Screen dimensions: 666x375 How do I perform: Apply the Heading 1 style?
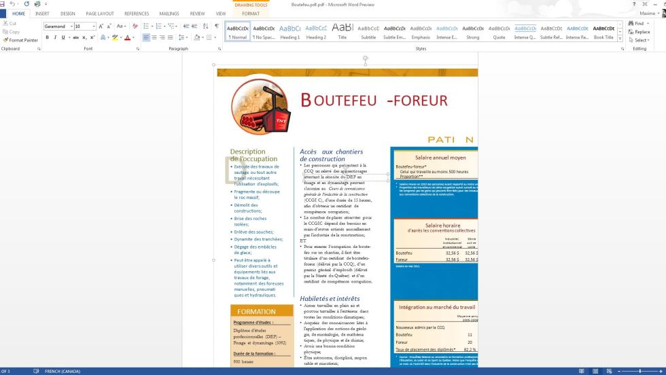pos(290,32)
